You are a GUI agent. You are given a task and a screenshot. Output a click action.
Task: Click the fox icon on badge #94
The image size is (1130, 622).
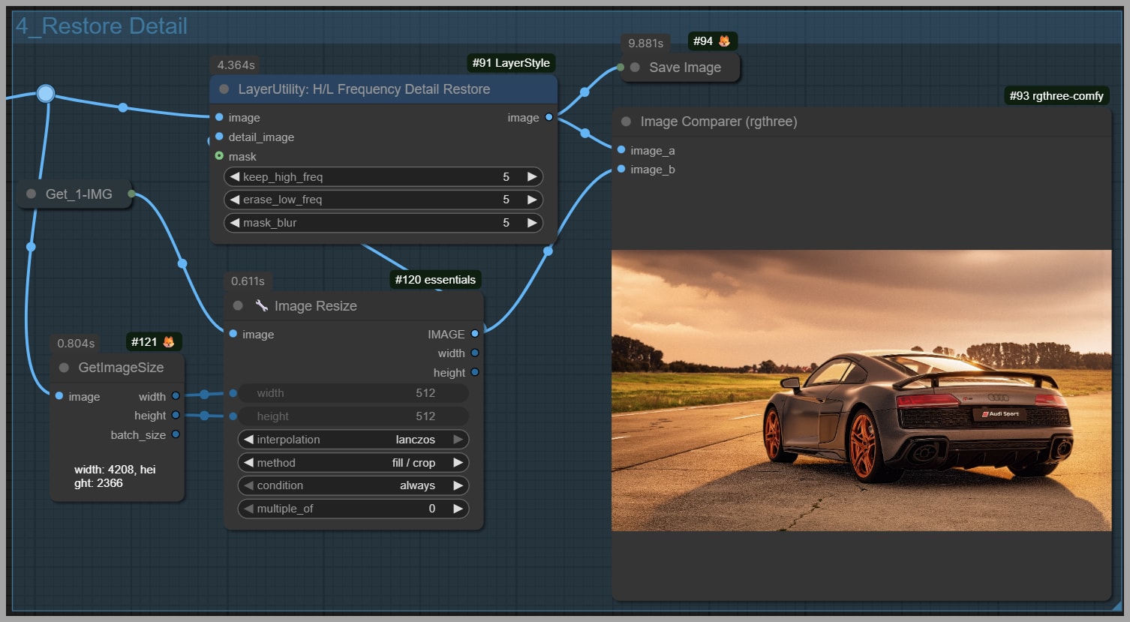point(724,41)
